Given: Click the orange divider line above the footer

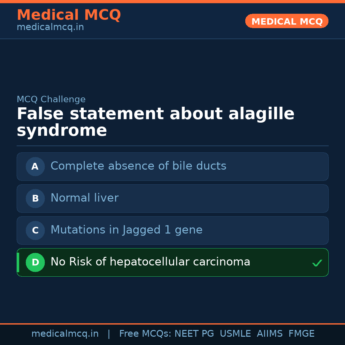Looking at the screenshot, I should (x=172, y=323).
